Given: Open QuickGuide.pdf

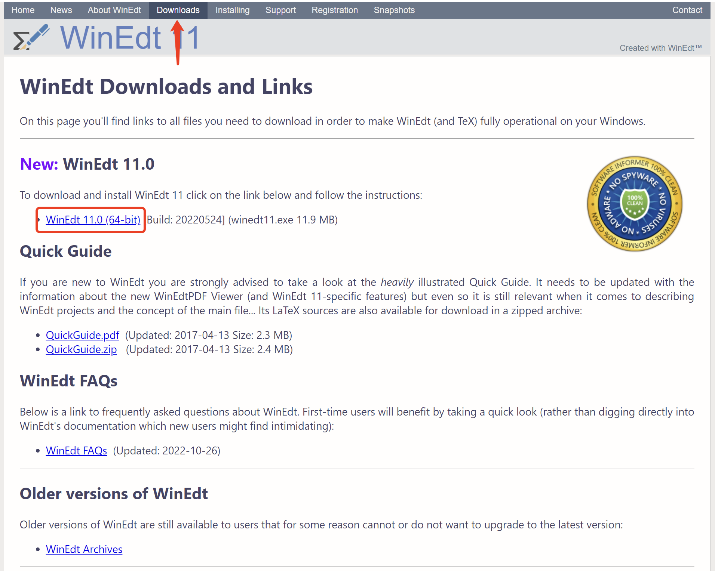Looking at the screenshot, I should (x=82, y=335).
